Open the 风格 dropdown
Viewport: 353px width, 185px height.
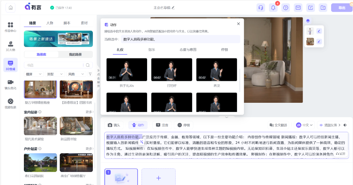point(76,74)
